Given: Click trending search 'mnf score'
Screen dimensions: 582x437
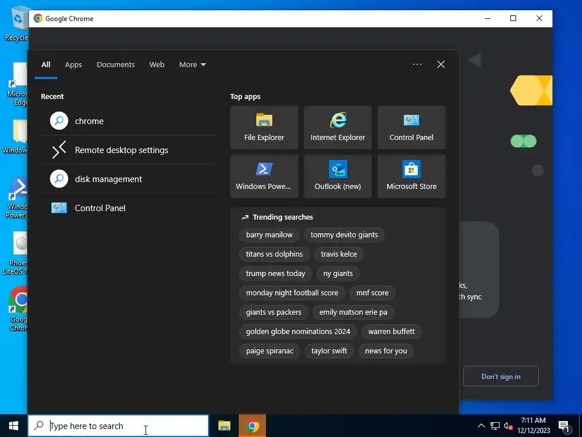Looking at the screenshot, I should click(372, 293).
